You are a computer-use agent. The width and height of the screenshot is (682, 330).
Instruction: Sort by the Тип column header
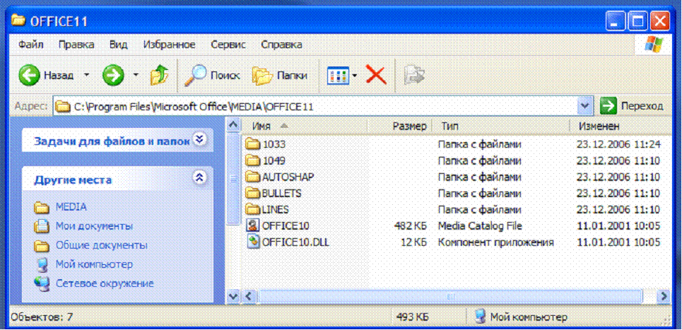point(500,126)
